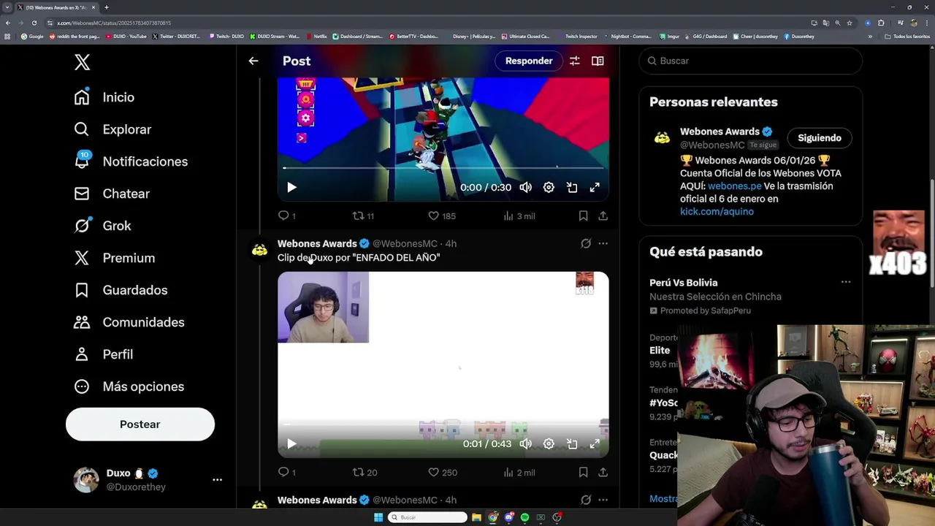
Task: Enable picture-in-picture on 0:43 video
Action: pyautogui.click(x=572, y=444)
